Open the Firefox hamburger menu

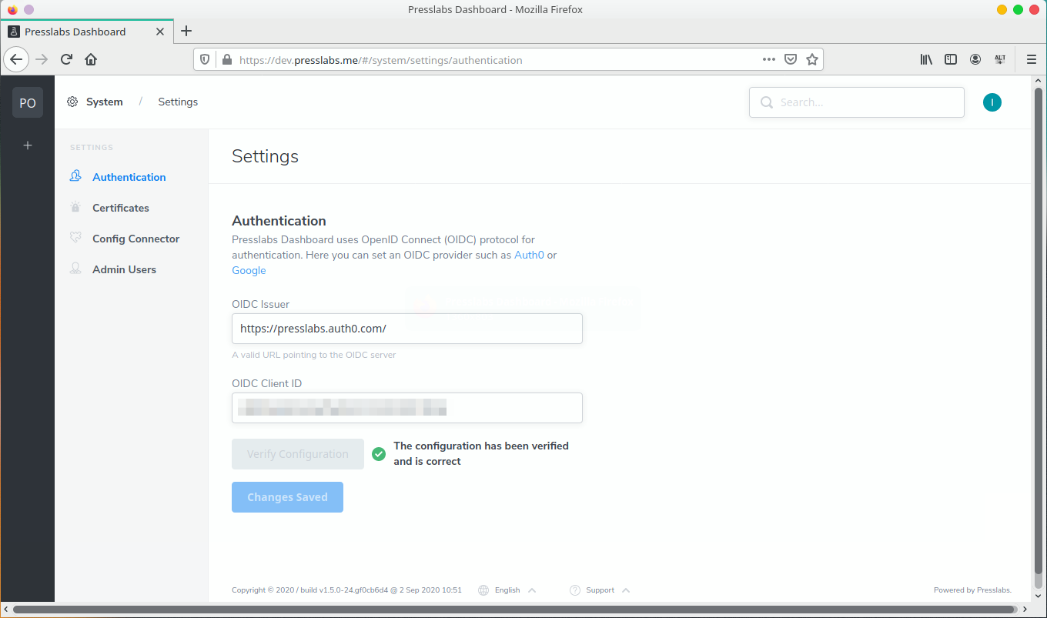tap(1032, 59)
